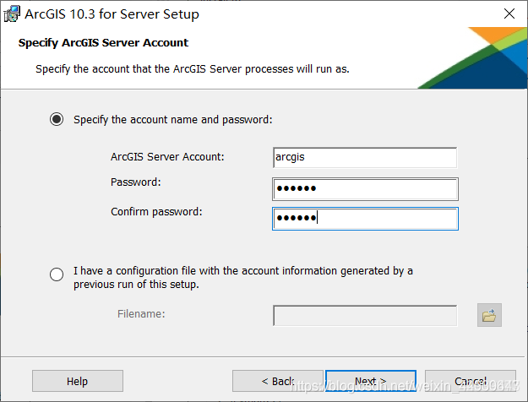Image resolution: width=528 pixels, height=402 pixels.
Task: Click the 'Password:' label text
Action: click(x=136, y=182)
